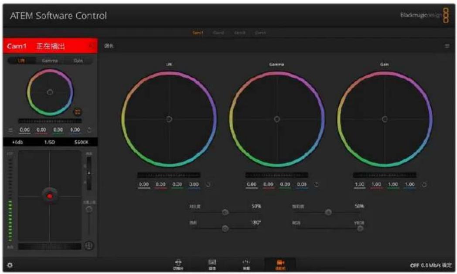Switch to the Media page tab

(x=212, y=264)
